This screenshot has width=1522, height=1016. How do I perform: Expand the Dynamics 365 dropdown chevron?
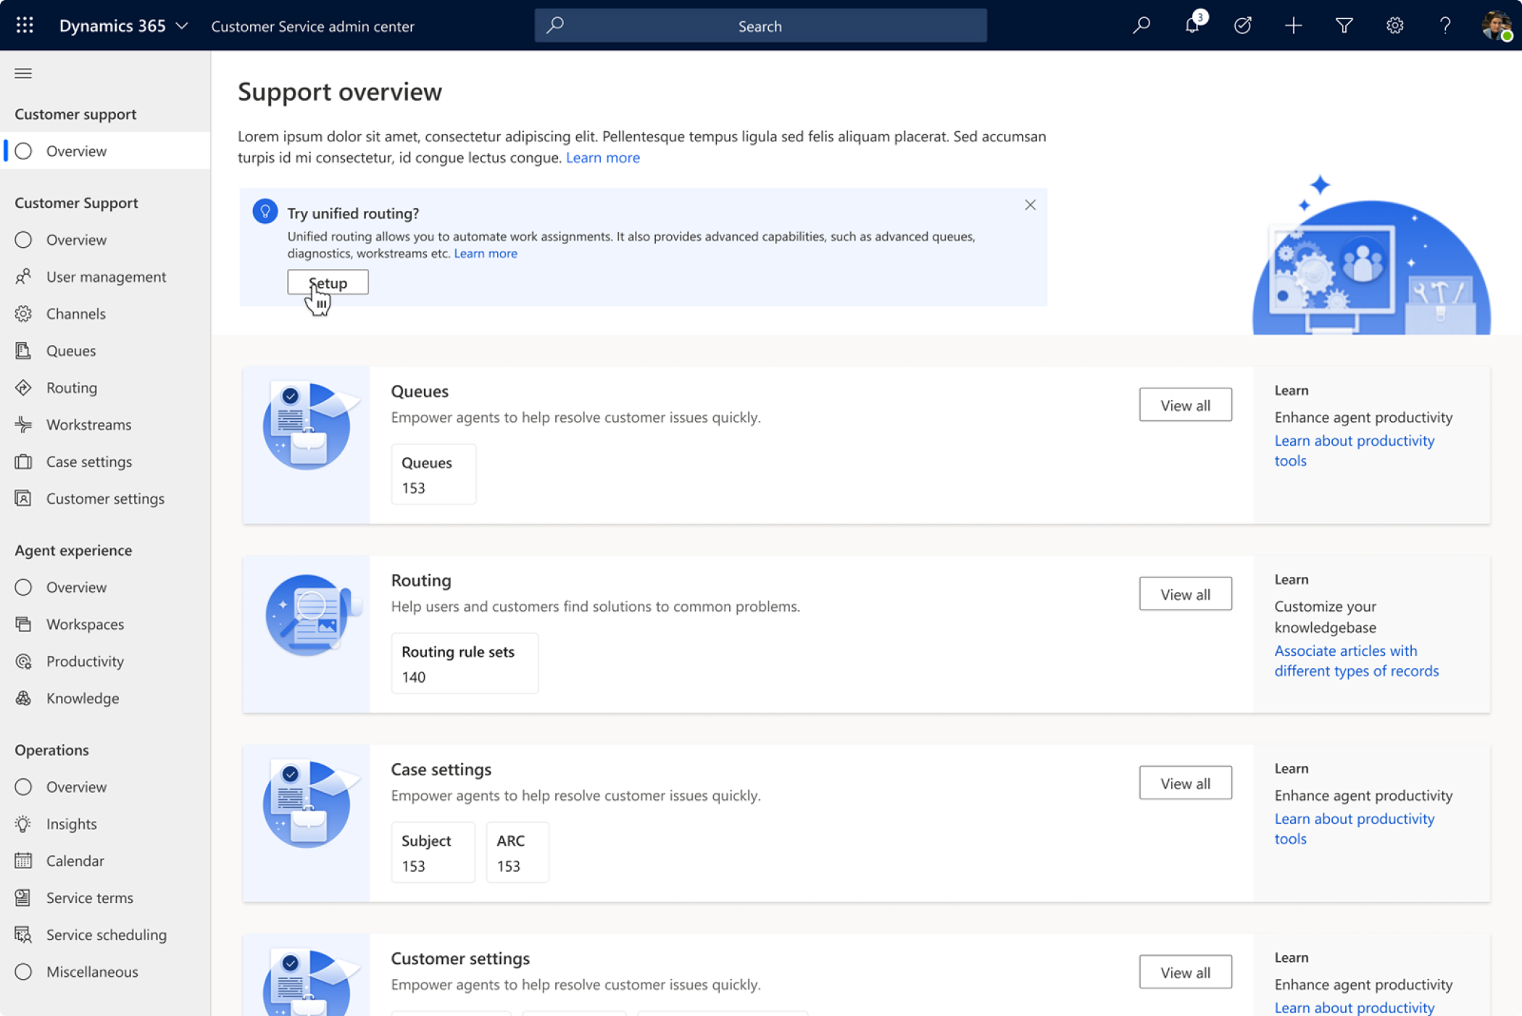point(182,26)
